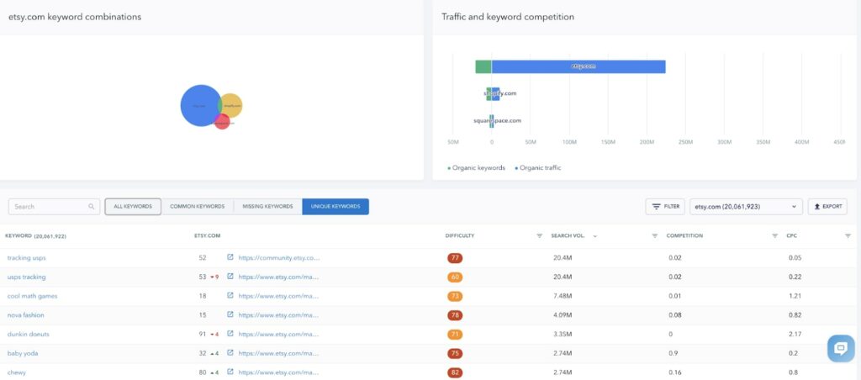Open Competition column filter icon

pyautogui.click(x=774, y=235)
